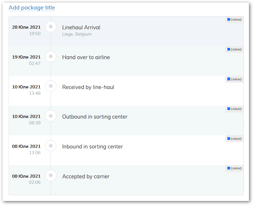Click the timeline marker for Outbound in sorting center
Viewport: 253px width, 205px height.
tap(51, 116)
